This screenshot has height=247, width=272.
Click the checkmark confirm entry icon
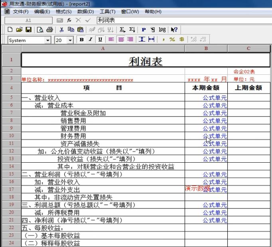click(x=88, y=20)
